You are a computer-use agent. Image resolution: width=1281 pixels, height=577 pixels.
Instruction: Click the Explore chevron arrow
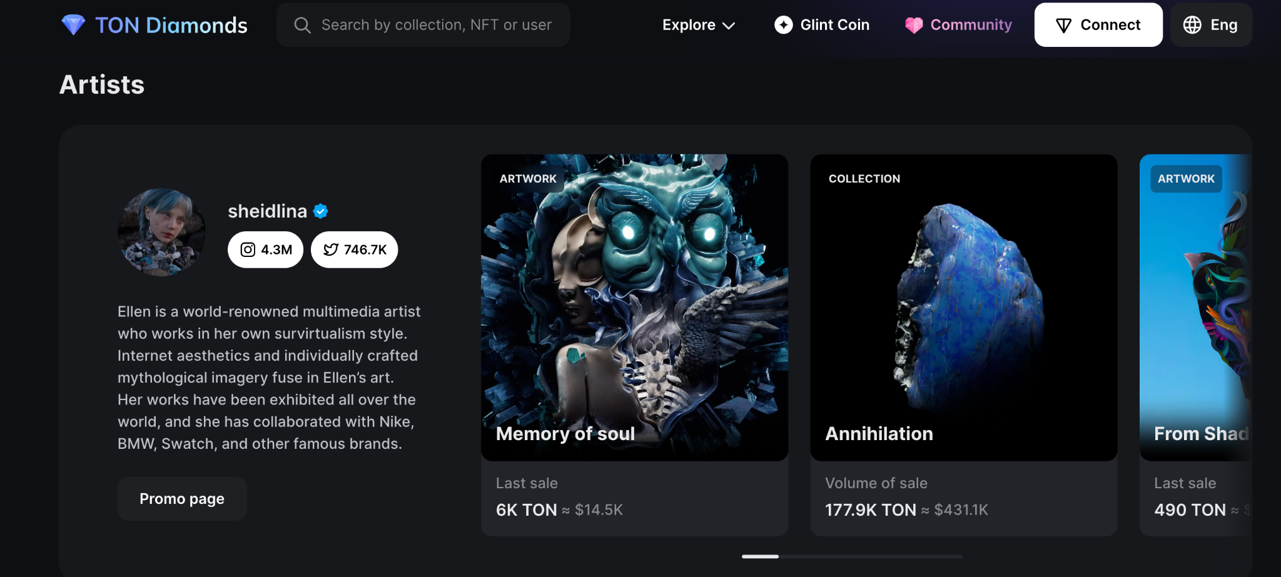(729, 26)
